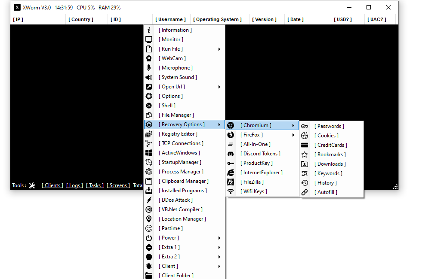The image size is (422, 279).
Task: Expand the Extra 1 submenu arrow
Action: coord(219,247)
